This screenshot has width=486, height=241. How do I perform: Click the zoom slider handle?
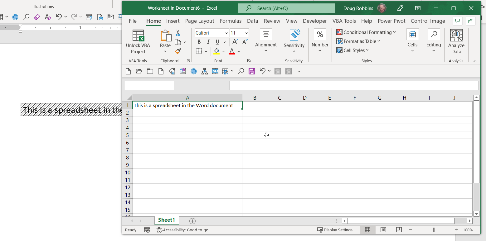[x=433, y=230]
